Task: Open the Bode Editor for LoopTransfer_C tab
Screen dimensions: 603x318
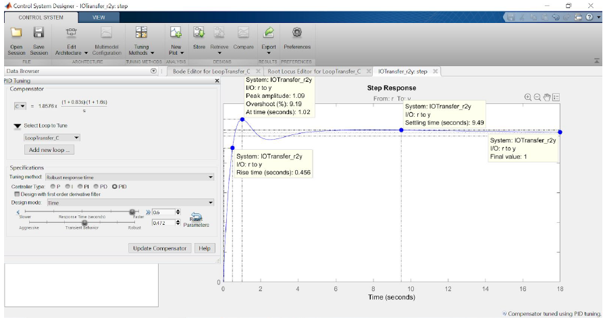Action: coord(211,71)
